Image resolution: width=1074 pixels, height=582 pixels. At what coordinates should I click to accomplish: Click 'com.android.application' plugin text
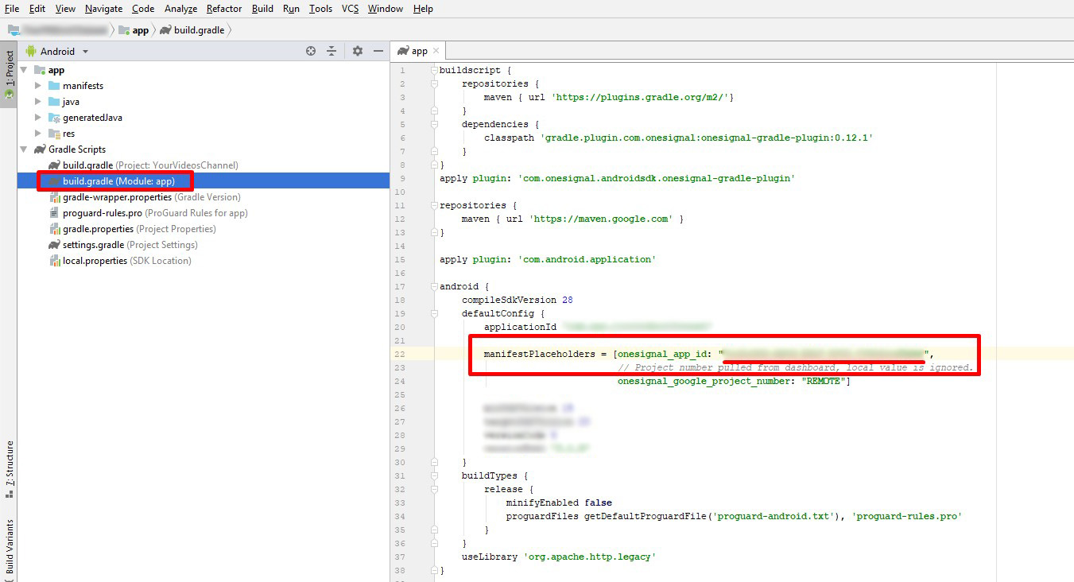pyautogui.click(x=587, y=259)
